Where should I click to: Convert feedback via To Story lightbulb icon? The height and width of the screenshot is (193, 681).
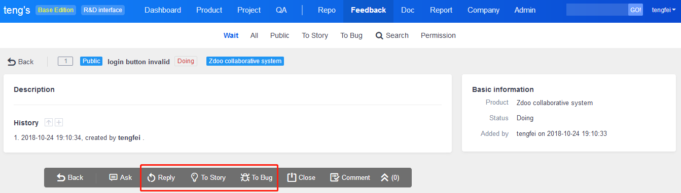194,177
